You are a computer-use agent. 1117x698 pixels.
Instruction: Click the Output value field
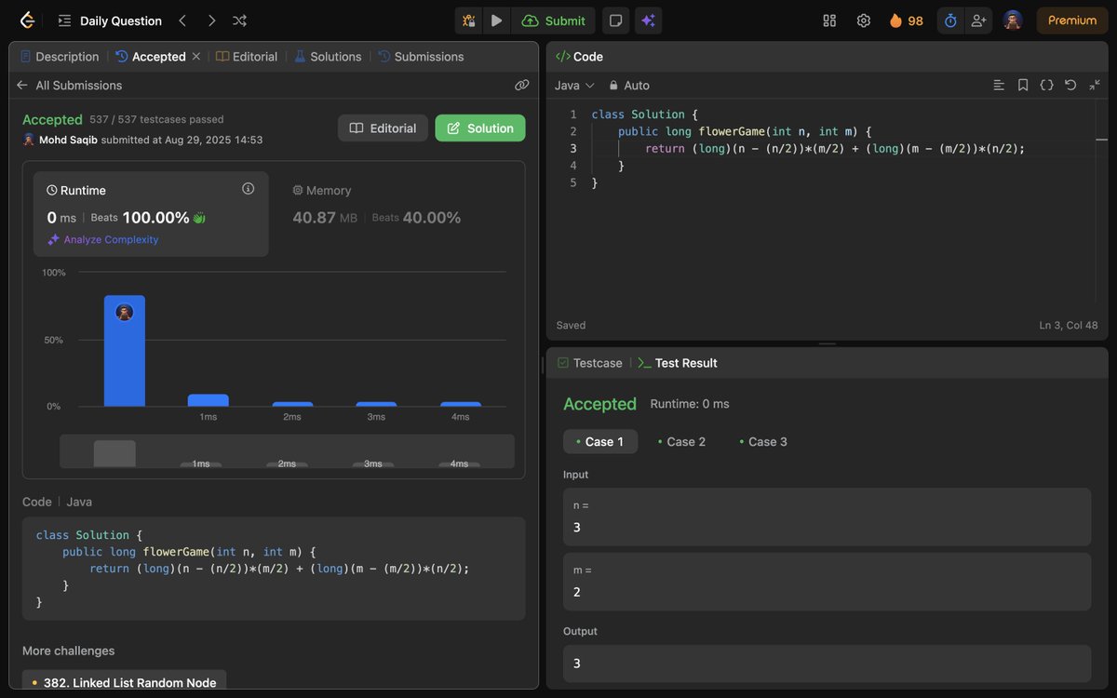(x=827, y=664)
